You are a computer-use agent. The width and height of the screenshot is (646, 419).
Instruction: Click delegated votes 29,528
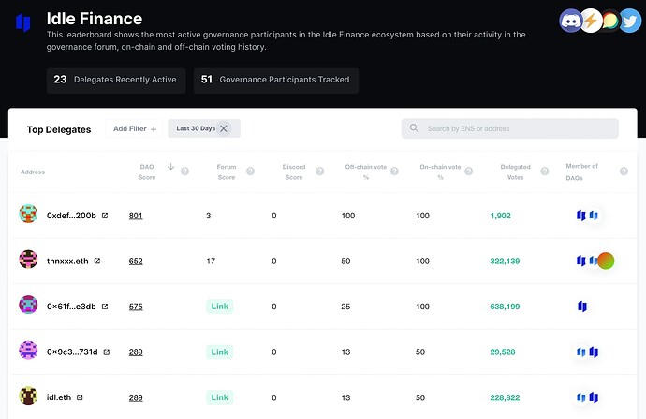click(x=503, y=352)
